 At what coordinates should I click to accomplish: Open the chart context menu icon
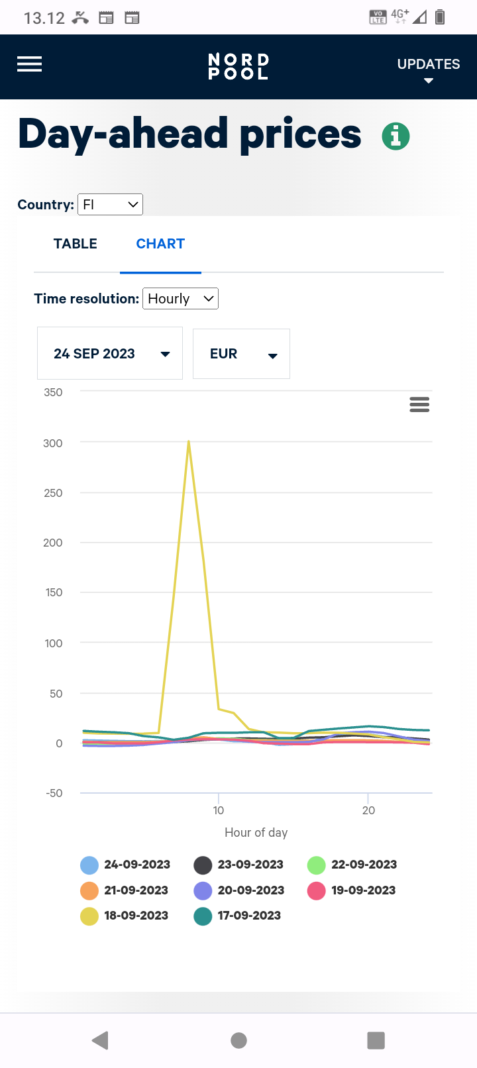click(x=419, y=404)
